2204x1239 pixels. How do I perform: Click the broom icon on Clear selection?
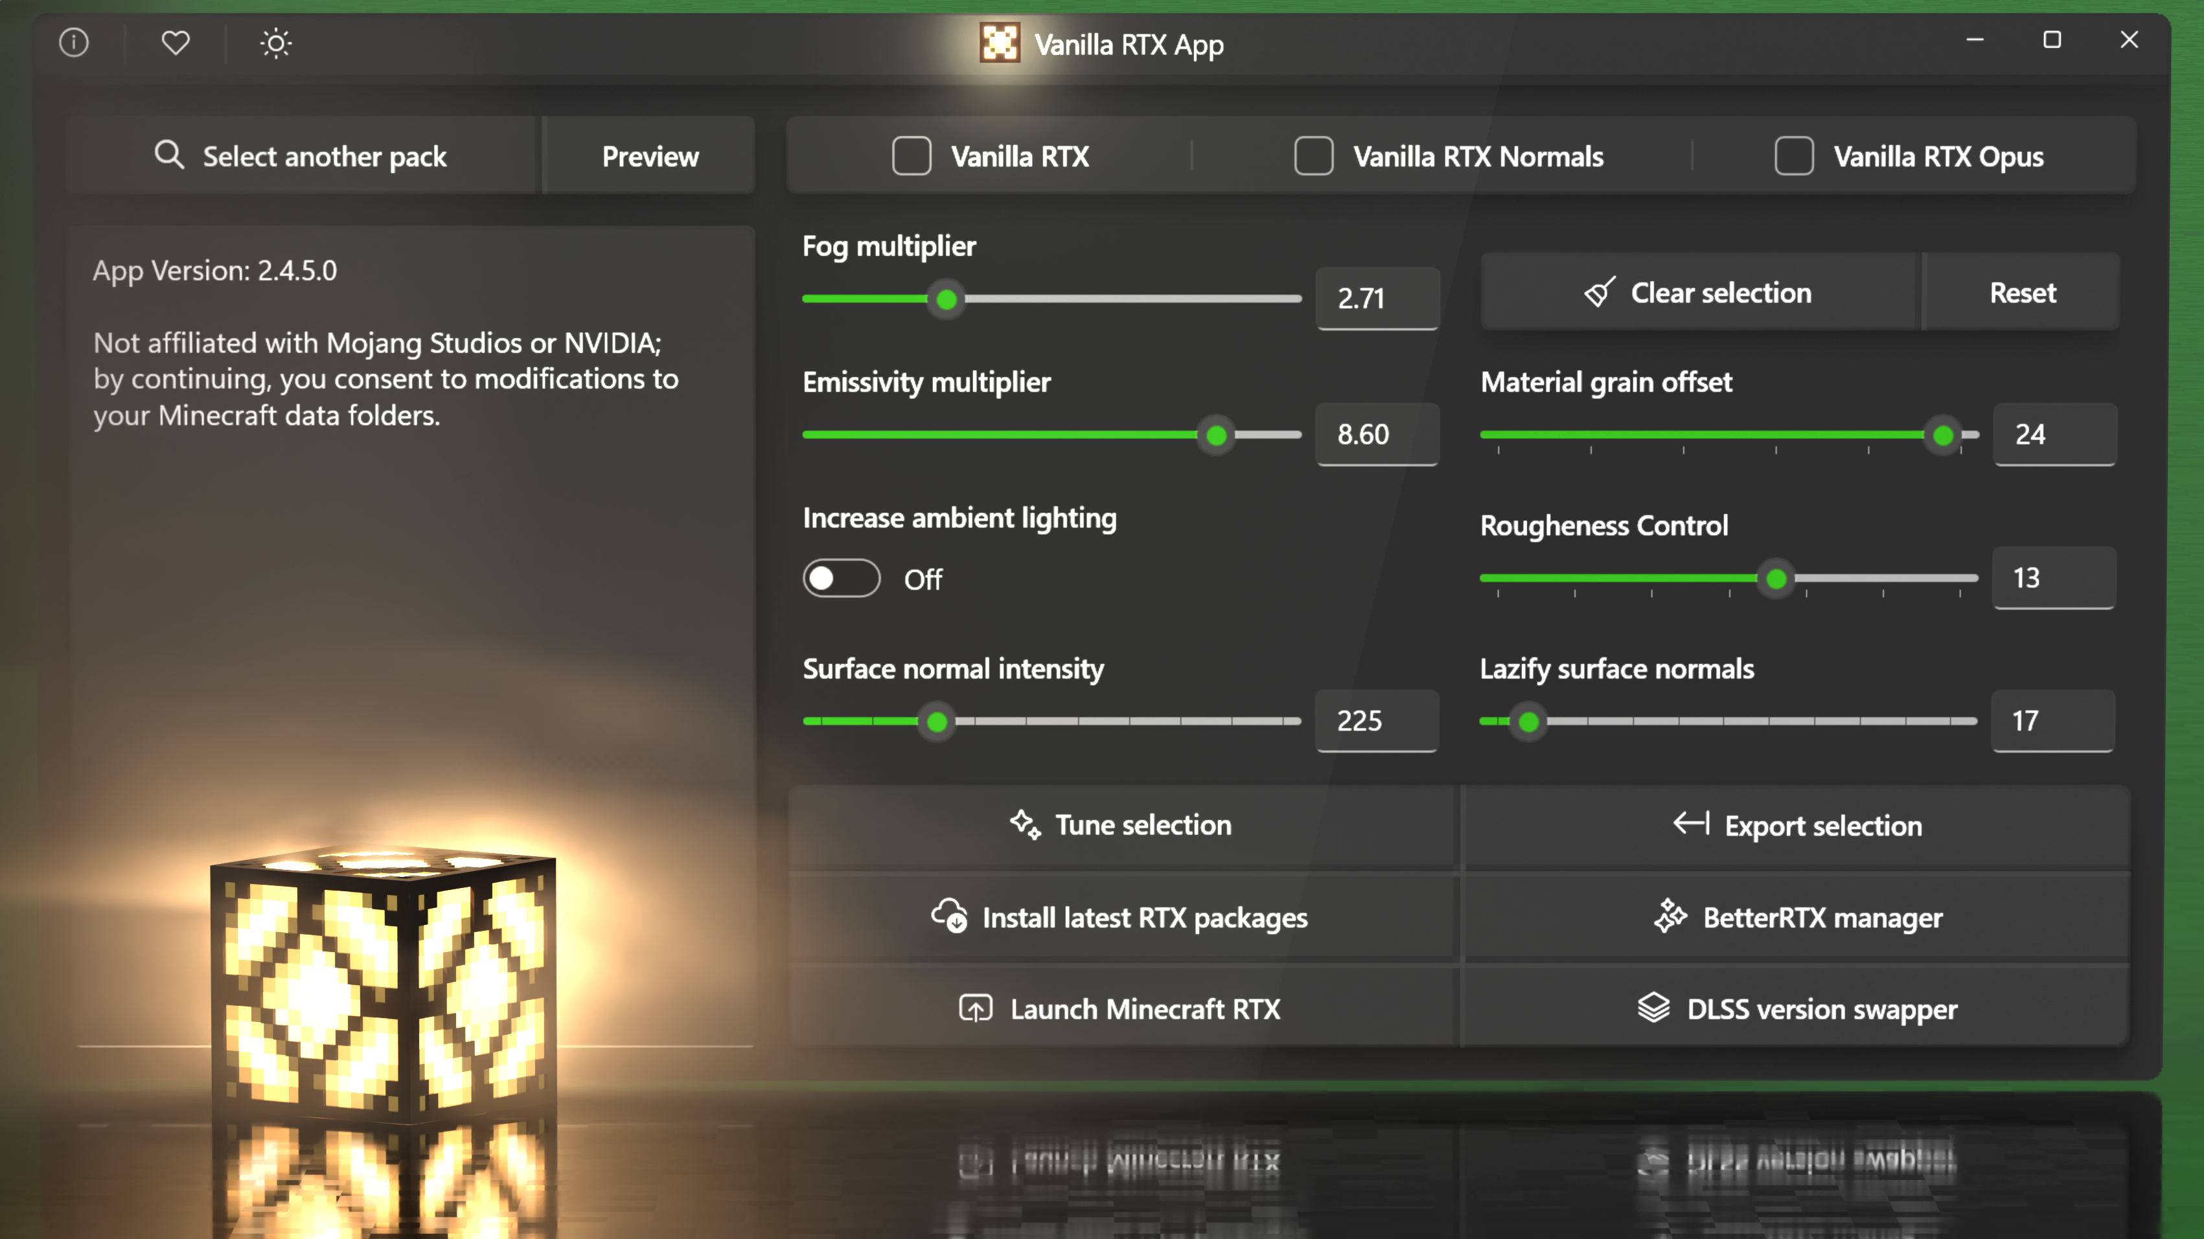[1599, 291]
